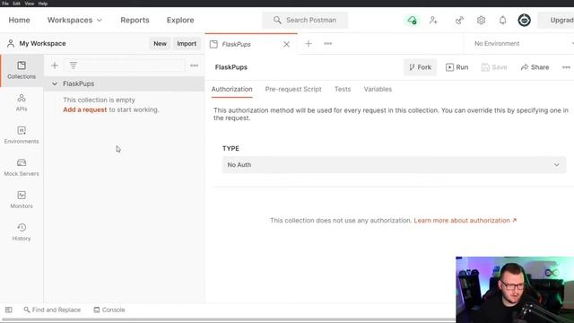Go to Home
Viewport: 574px width, 323px height.
coord(20,20)
